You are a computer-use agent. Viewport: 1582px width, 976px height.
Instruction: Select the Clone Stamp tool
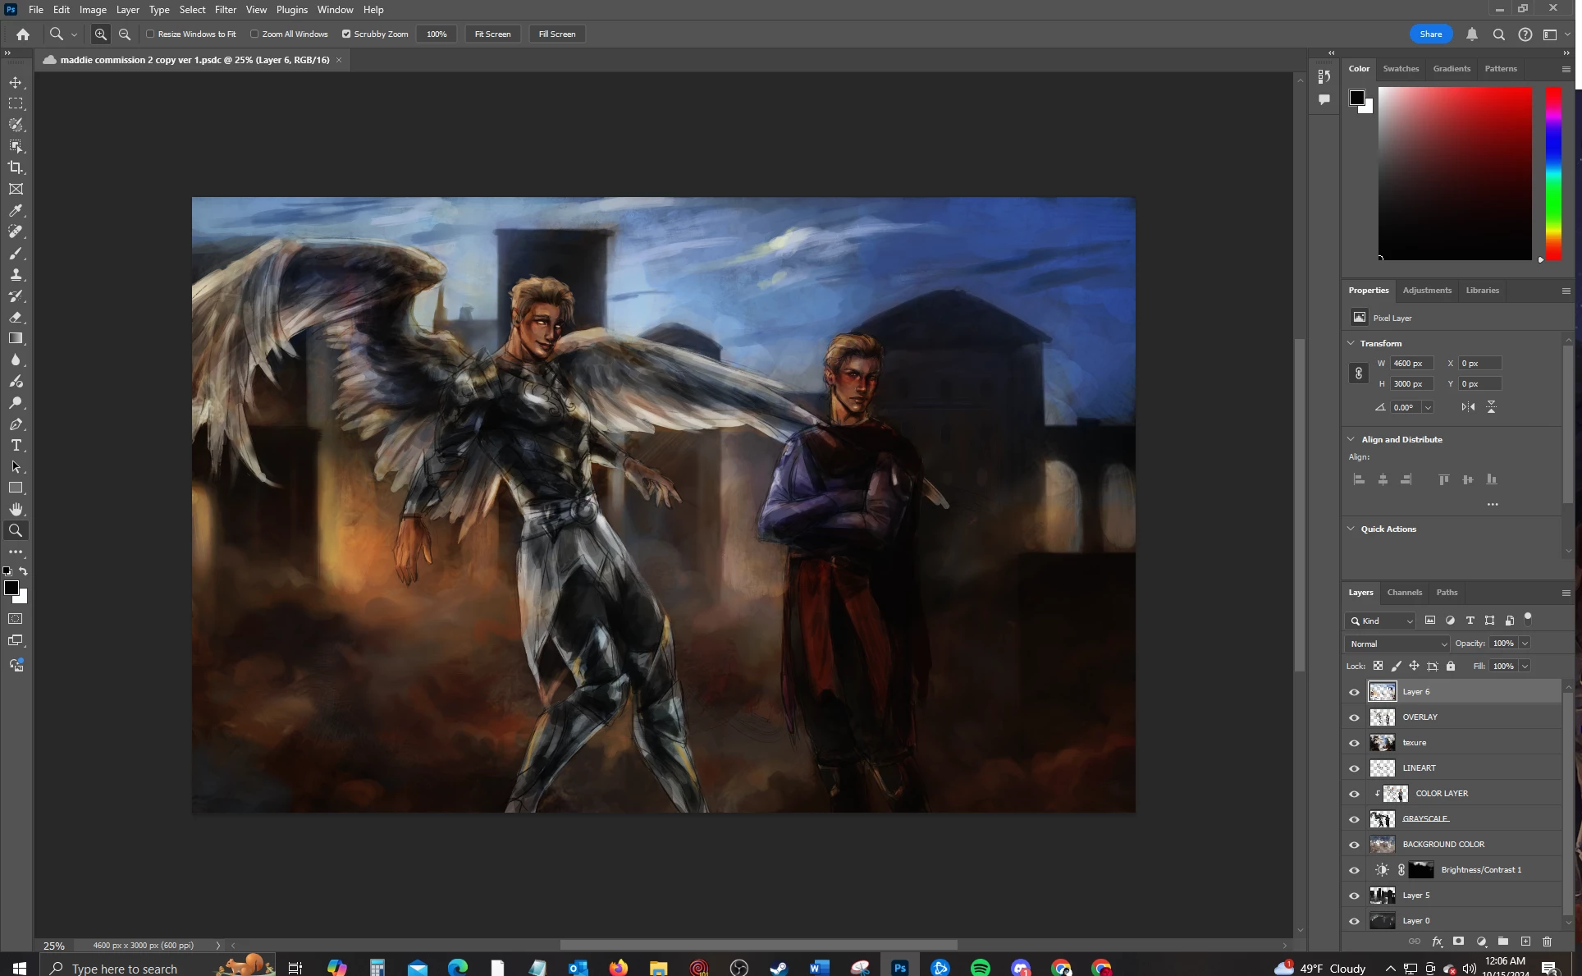16,274
